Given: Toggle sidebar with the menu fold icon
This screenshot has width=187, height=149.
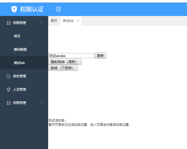Looking at the screenshot, I should (x=58, y=9).
